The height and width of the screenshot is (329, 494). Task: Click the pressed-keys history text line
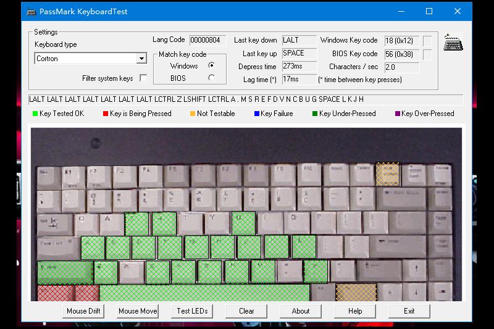pos(246,99)
